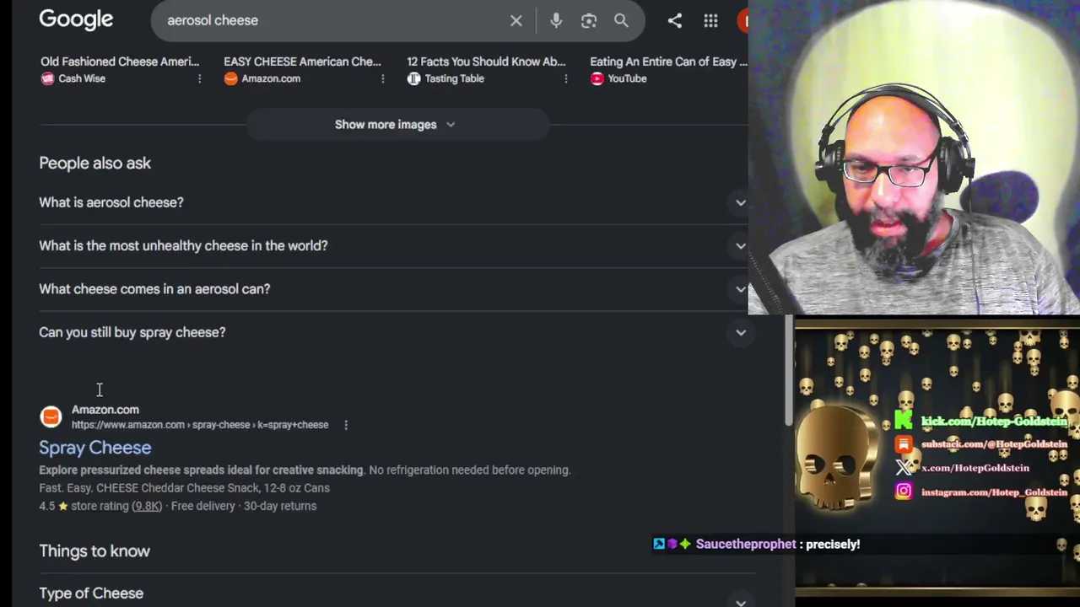Click the kick.com/Hotep-Goldstein overlay text
1080x607 pixels.
[994, 421]
